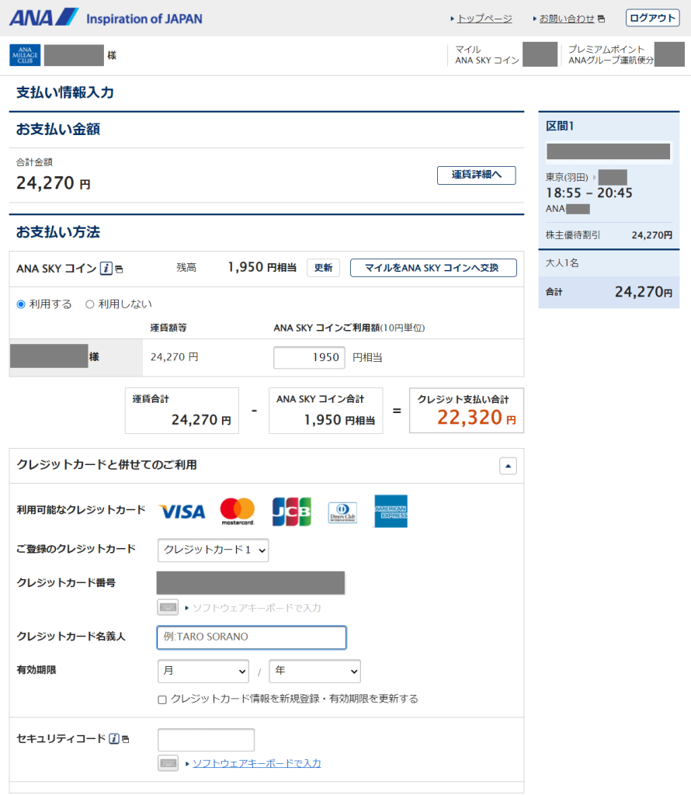Open the 年 expiry year dropdown
This screenshot has height=795, width=691.
[x=314, y=672]
